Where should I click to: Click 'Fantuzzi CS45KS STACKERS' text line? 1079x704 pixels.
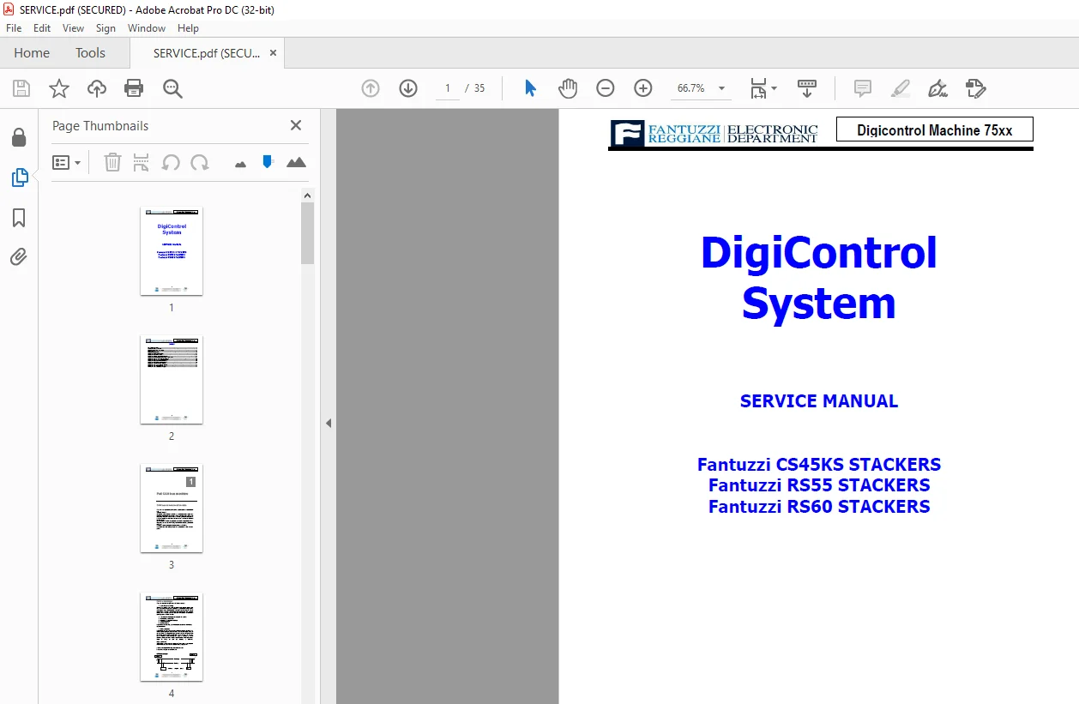coord(819,465)
